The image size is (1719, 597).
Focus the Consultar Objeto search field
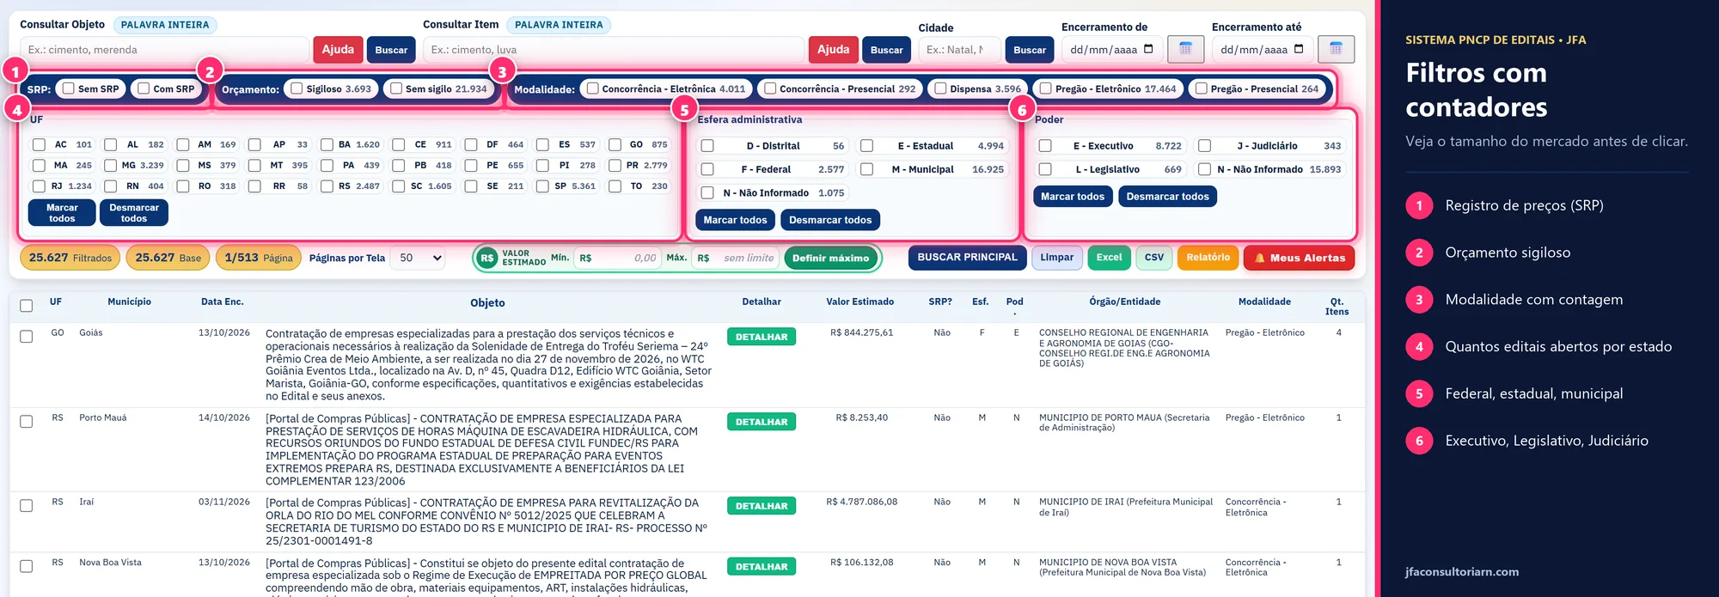(164, 50)
